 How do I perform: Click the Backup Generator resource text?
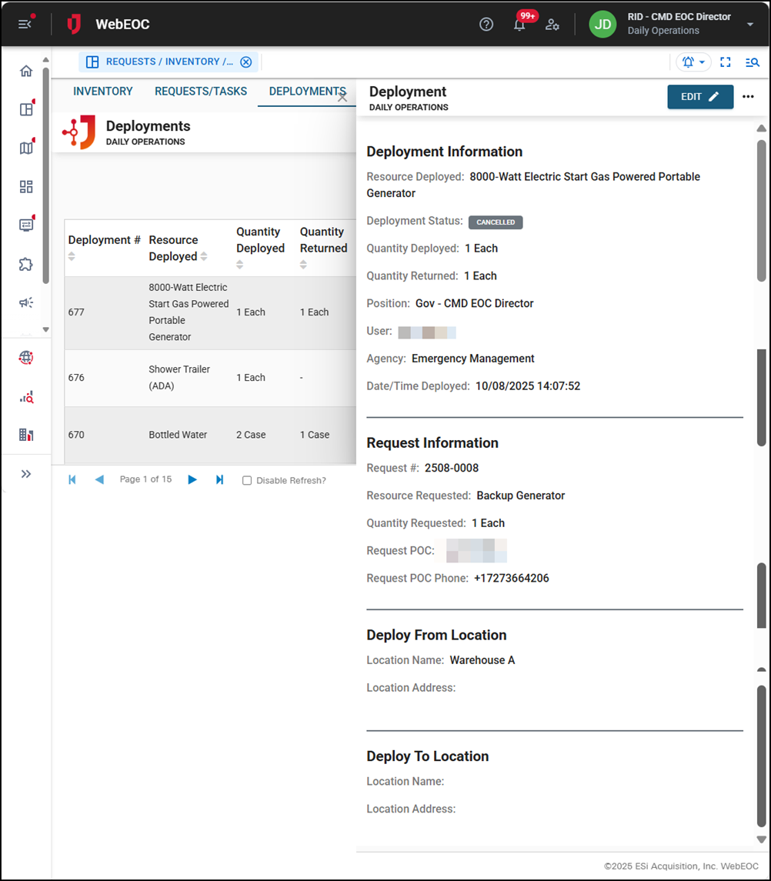coord(520,496)
